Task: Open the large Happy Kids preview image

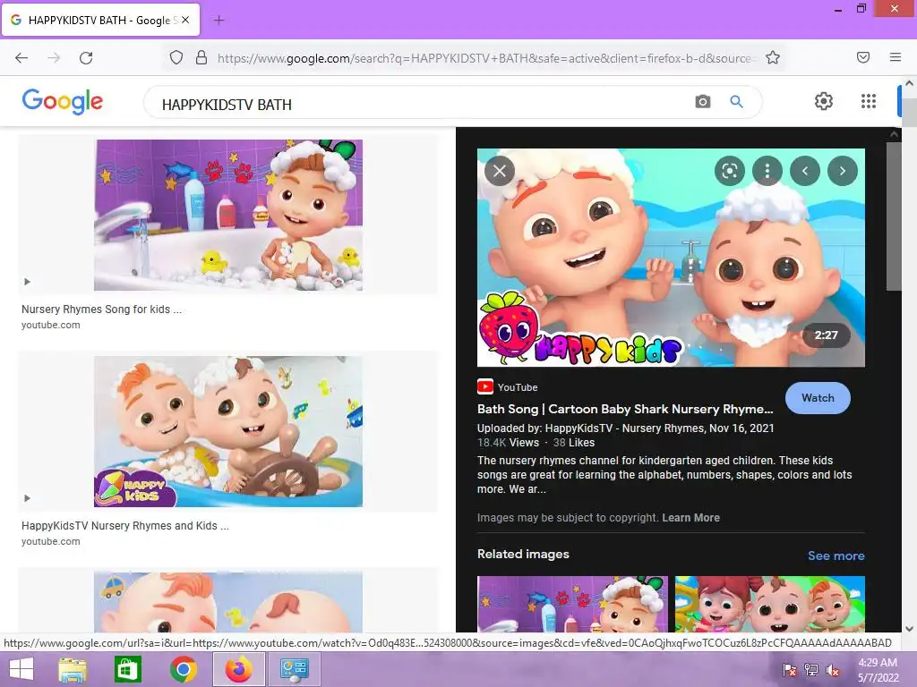Action: pos(671,258)
